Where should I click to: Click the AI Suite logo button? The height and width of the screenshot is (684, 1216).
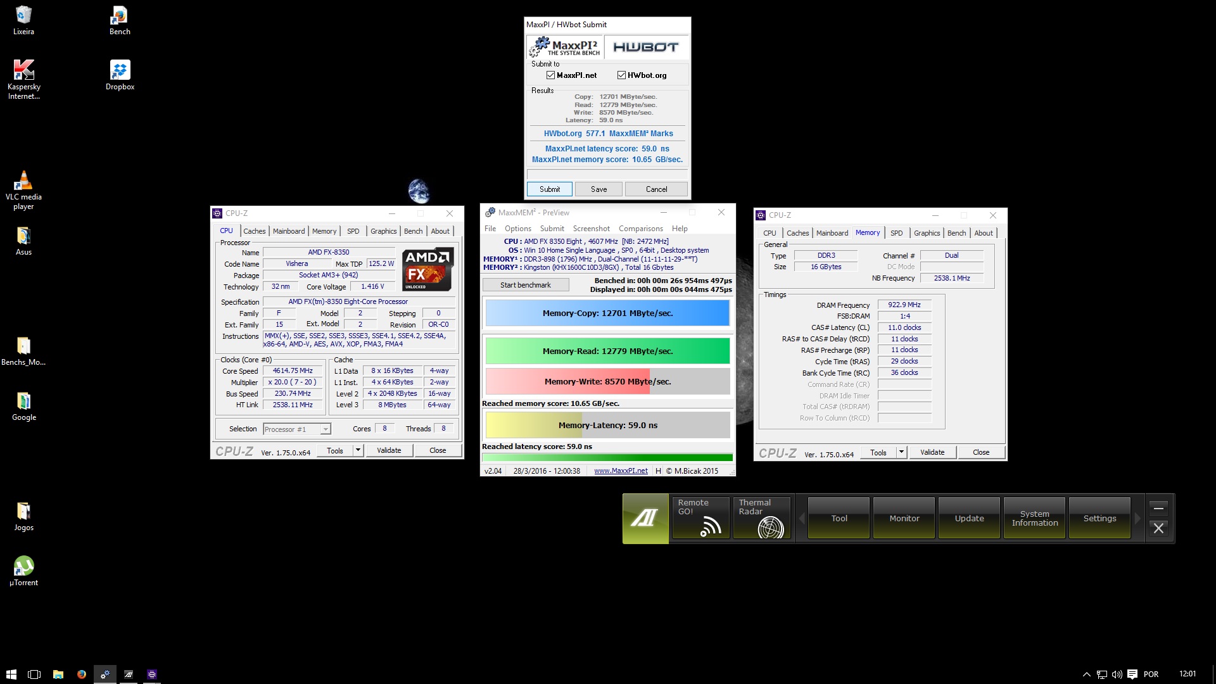[645, 519]
